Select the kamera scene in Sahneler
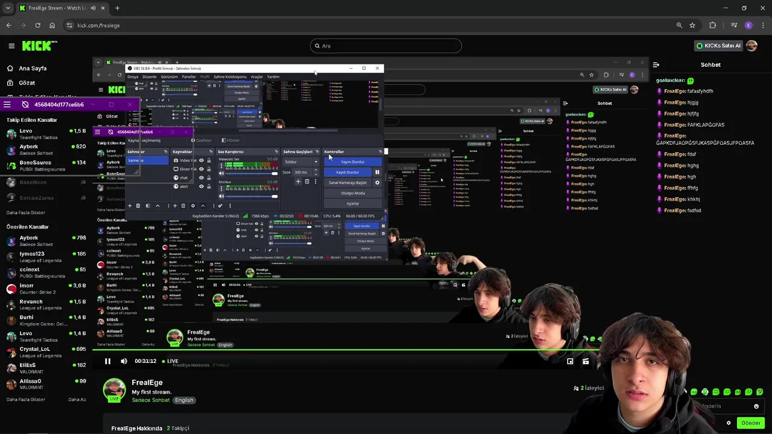The image size is (772, 434). [148, 160]
